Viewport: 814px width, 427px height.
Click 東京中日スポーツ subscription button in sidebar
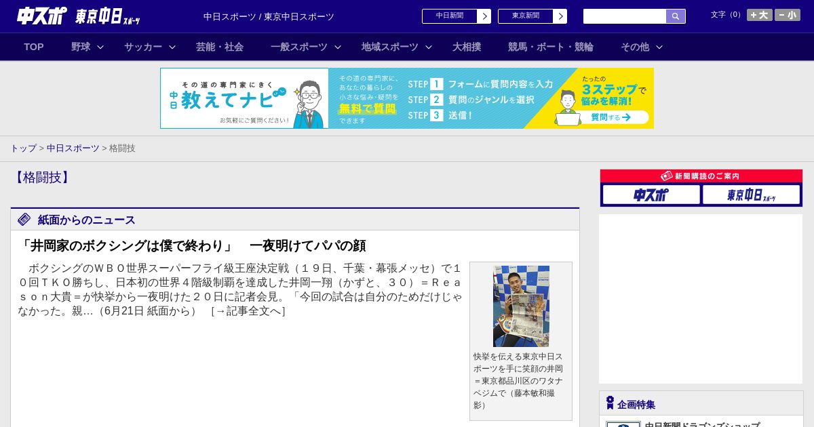coord(751,195)
